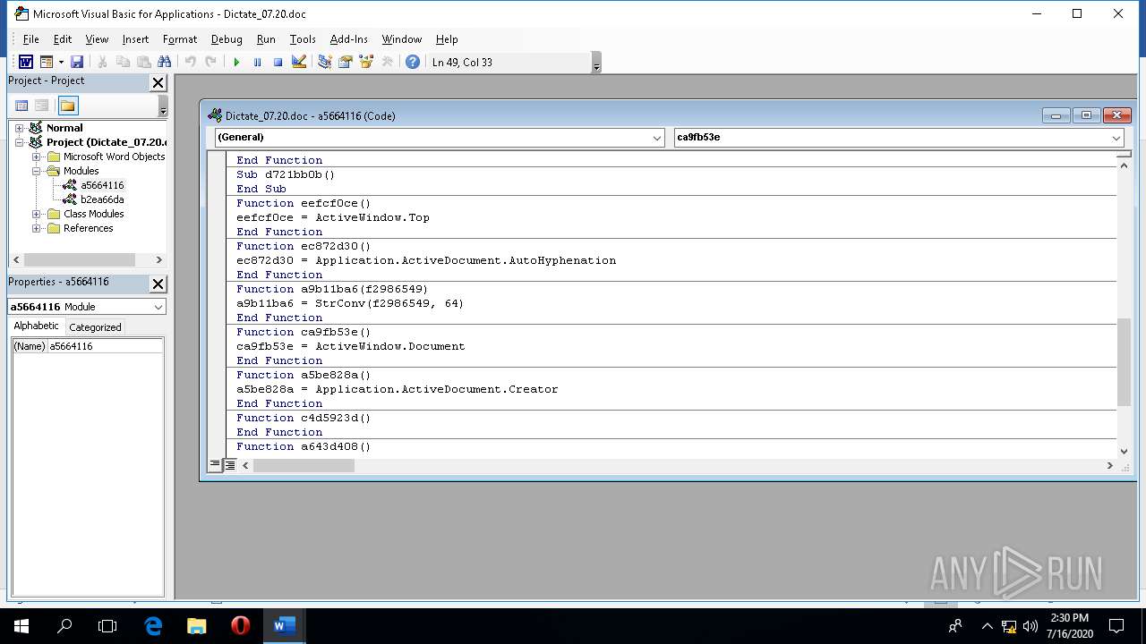Click the Cut scissors icon

102,62
